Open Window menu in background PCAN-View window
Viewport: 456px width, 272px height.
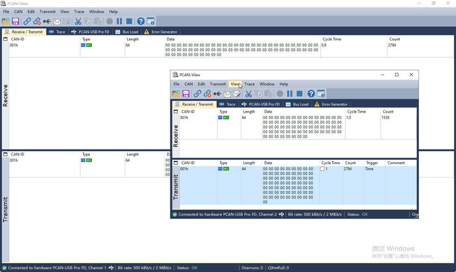[96, 11]
